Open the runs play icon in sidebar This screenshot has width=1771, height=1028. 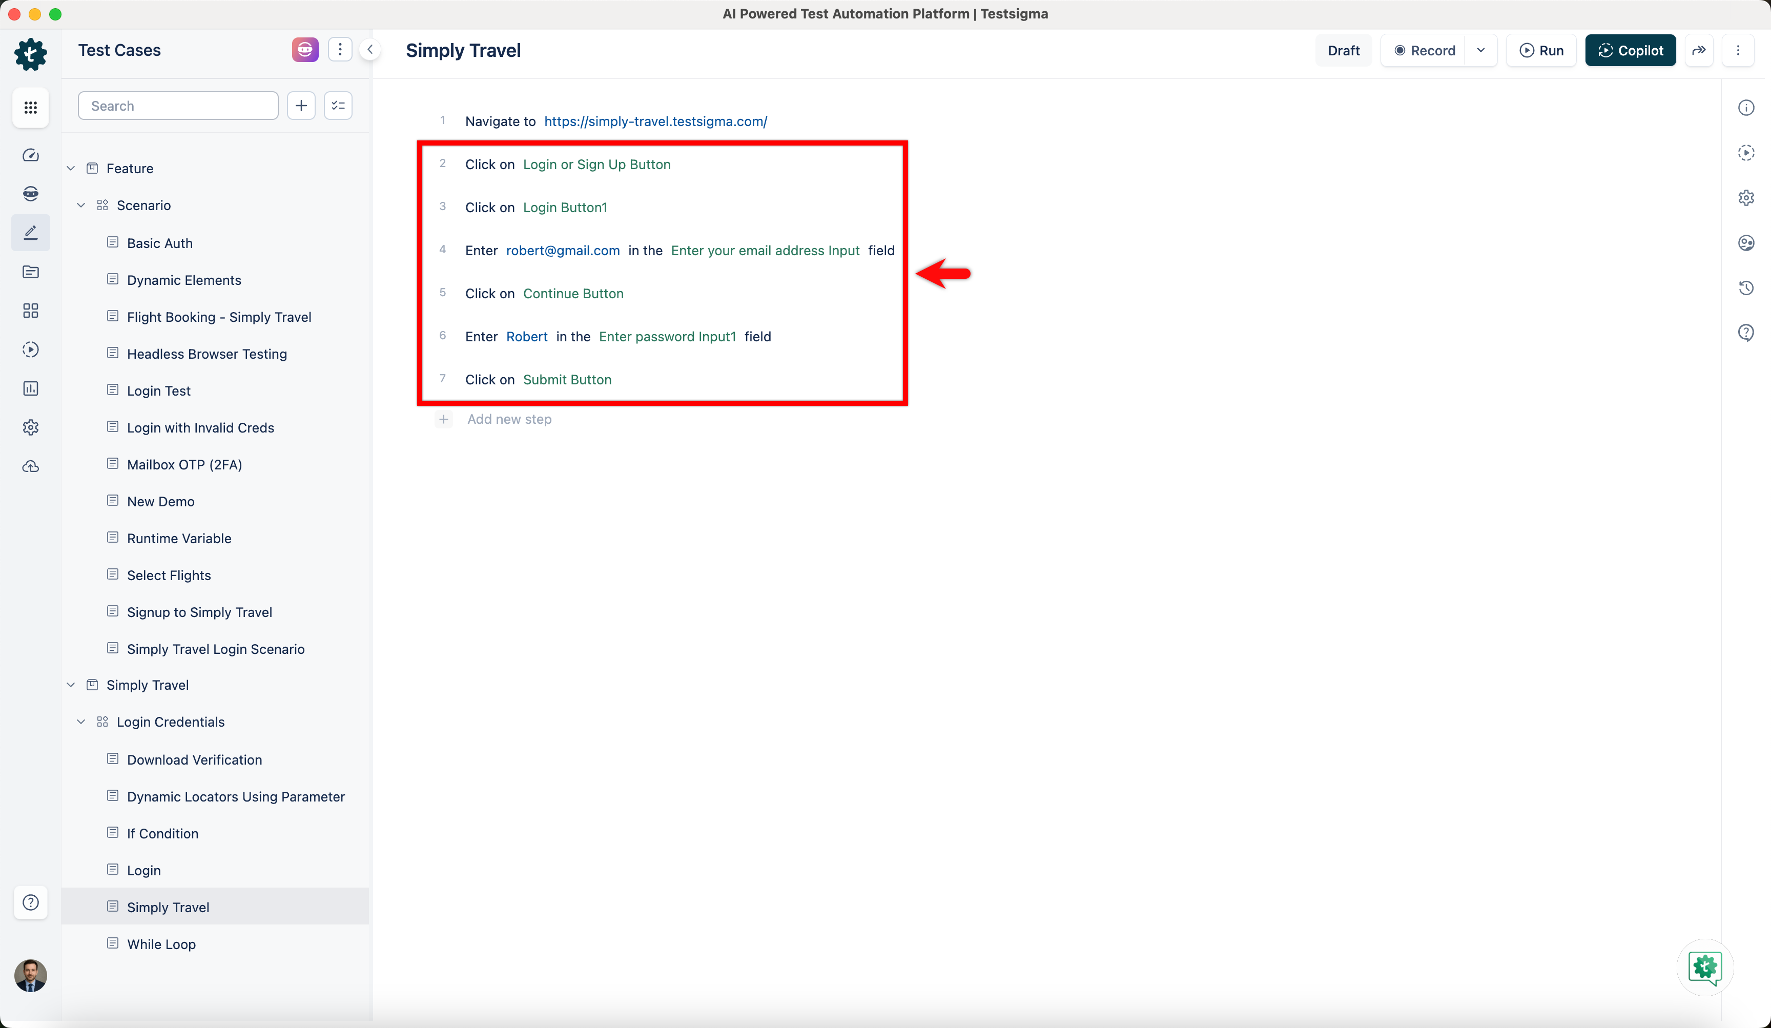click(30, 350)
